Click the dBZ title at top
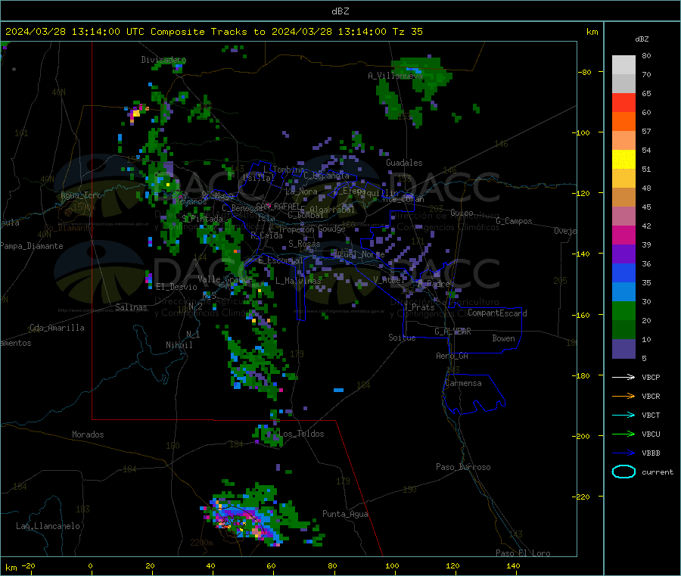 click(x=340, y=11)
